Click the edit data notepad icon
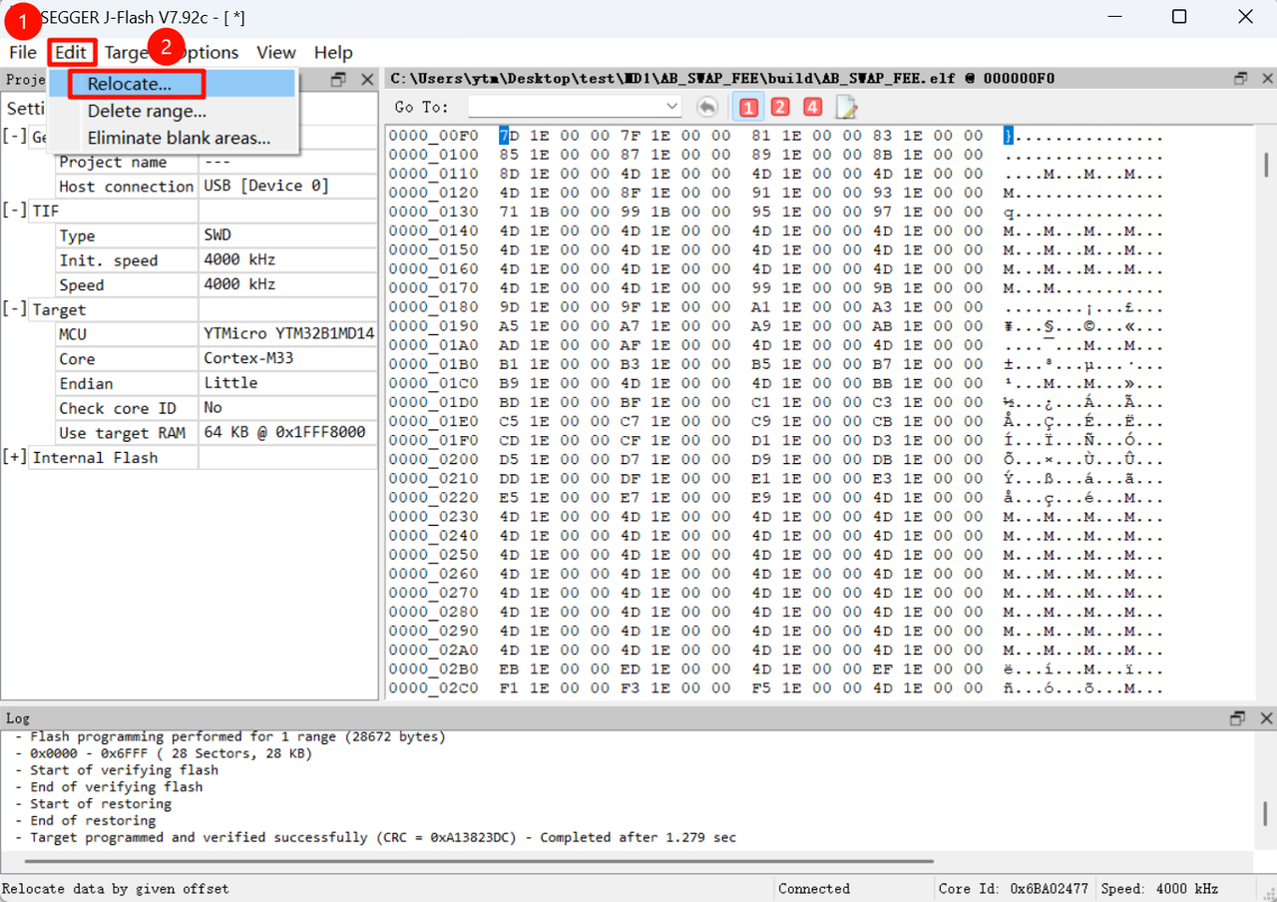The image size is (1277, 902). click(846, 107)
